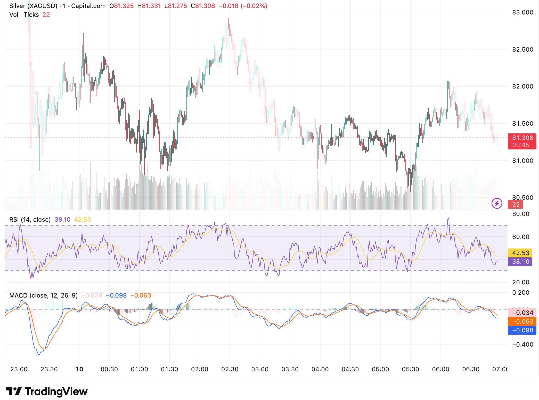This screenshot has width=539, height=400.
Task: Click the TradingView logo
Action: point(46,391)
